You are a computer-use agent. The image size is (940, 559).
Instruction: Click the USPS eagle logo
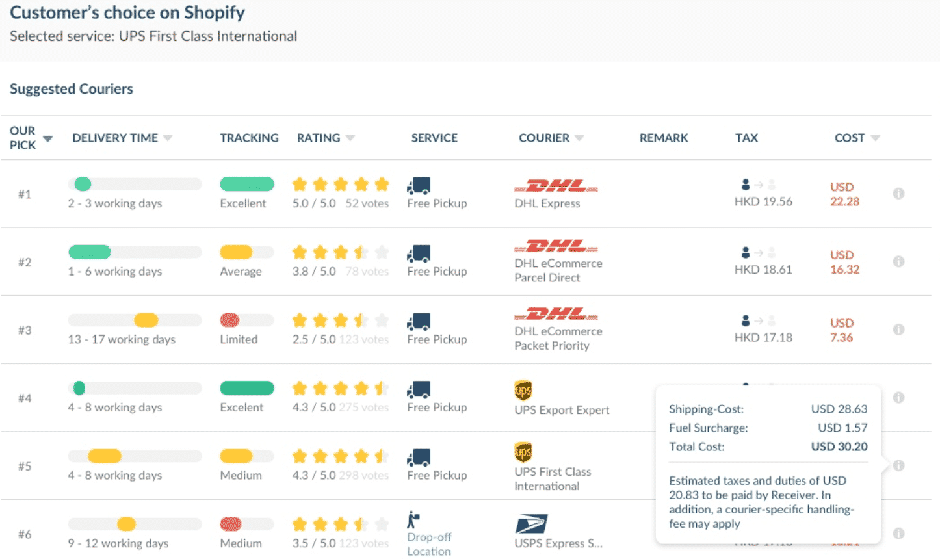[531, 524]
